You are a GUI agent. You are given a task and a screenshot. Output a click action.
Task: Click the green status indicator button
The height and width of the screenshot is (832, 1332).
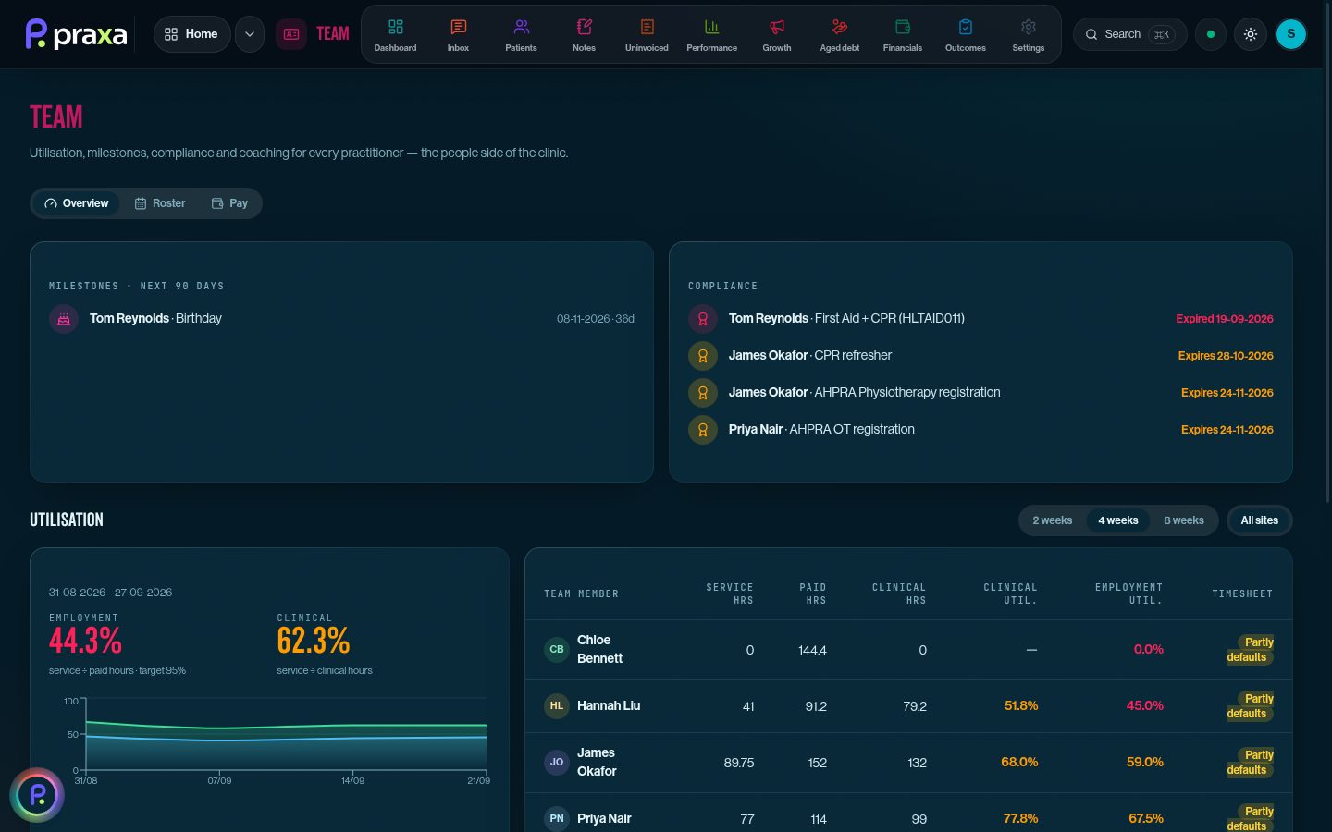point(1210,34)
